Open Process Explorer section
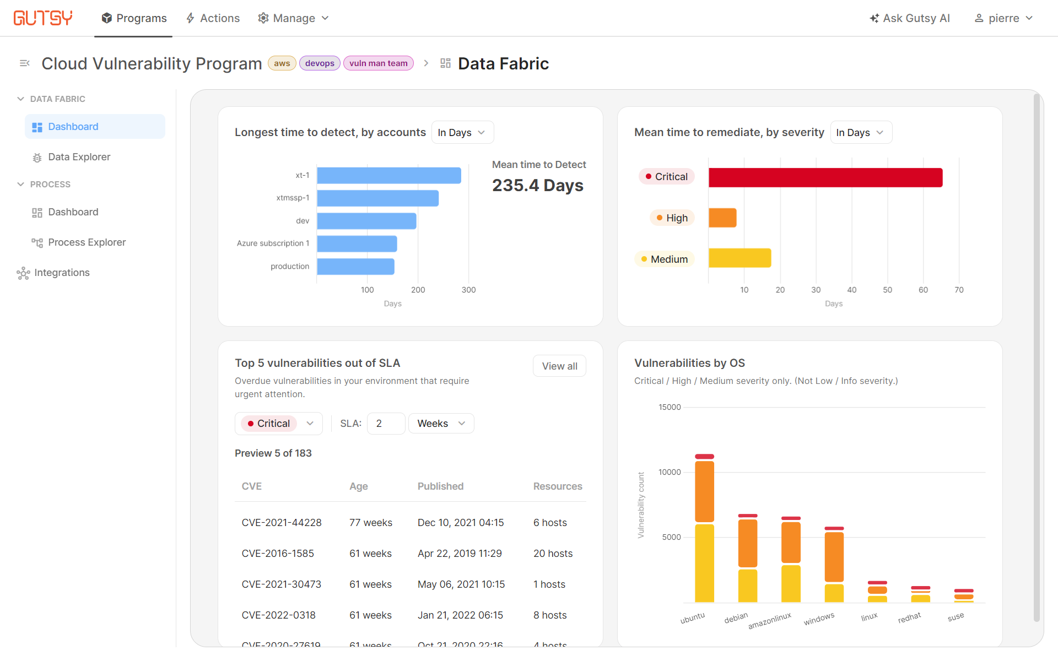Viewport: 1058px width, 661px height. click(x=86, y=241)
